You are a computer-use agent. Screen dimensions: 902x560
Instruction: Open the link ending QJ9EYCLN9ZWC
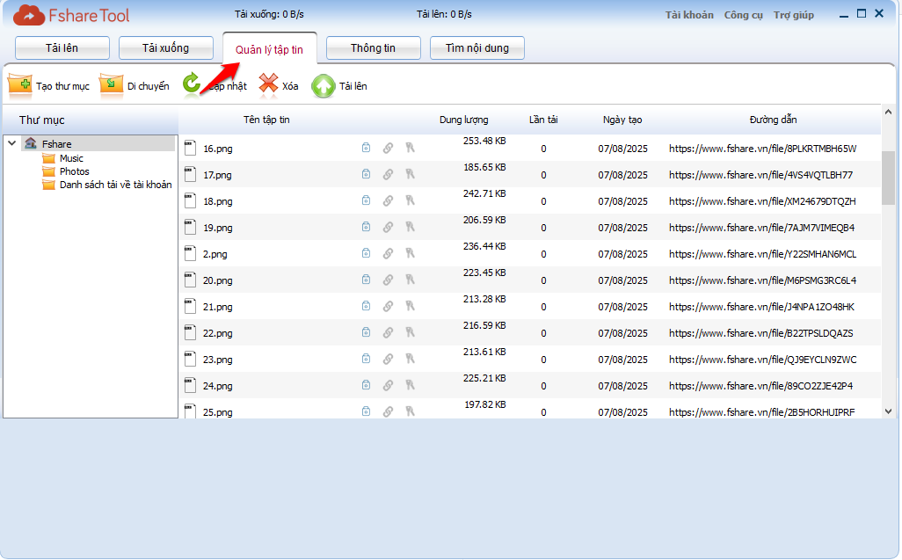pyautogui.click(x=762, y=360)
